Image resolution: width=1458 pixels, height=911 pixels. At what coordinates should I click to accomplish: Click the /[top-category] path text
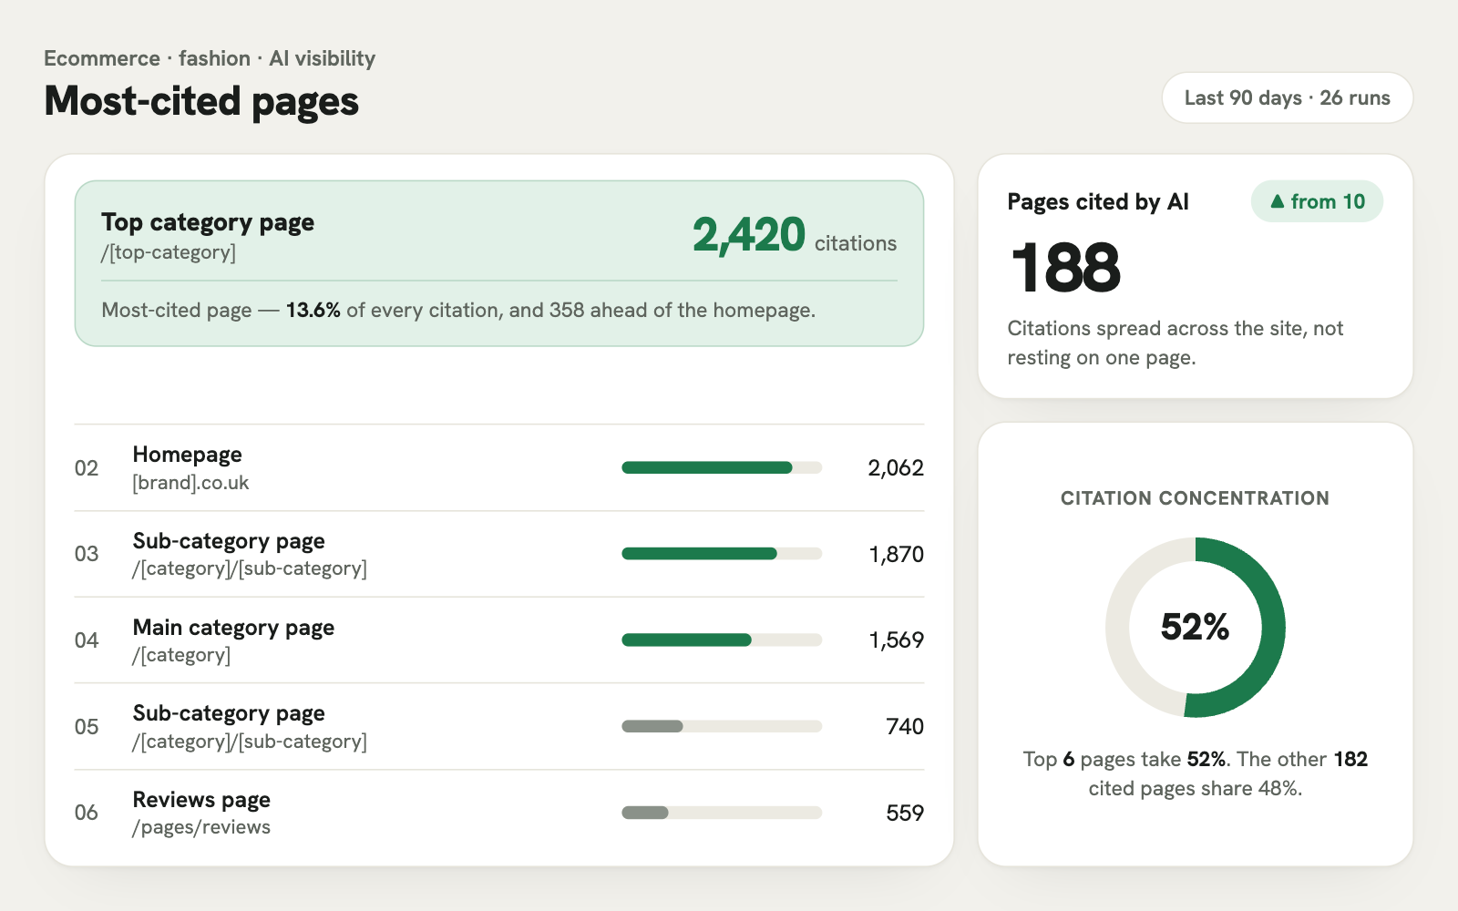[169, 252]
